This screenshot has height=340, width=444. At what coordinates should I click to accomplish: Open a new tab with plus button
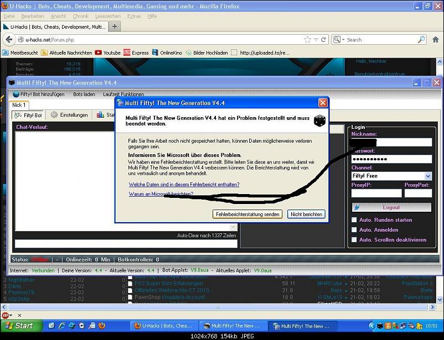click(115, 27)
